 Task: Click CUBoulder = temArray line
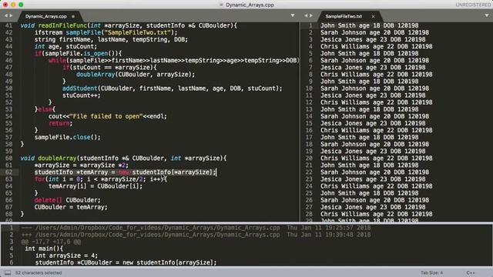pos(71,207)
